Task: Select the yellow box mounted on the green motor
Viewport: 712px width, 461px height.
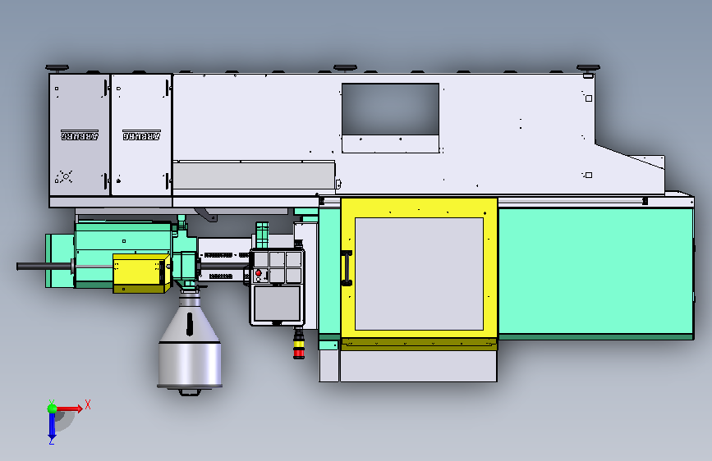Action: pos(142,273)
